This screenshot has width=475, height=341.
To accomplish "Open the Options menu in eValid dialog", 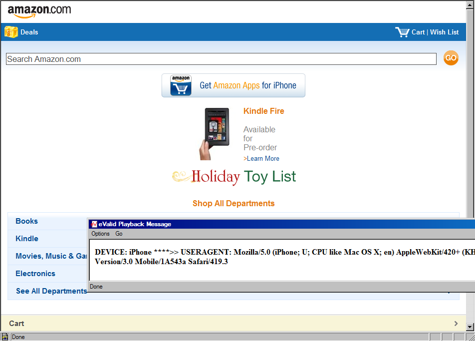I will click(100, 234).
